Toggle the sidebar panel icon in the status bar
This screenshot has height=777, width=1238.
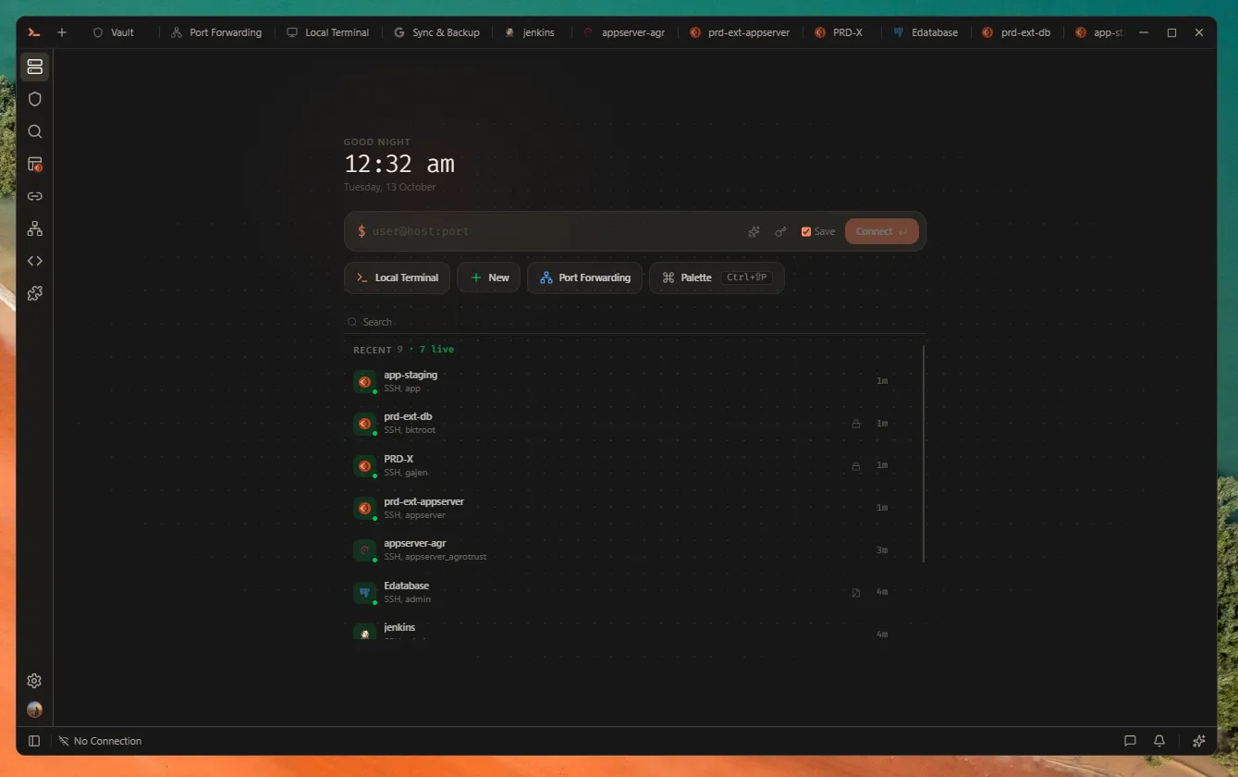[x=34, y=741]
